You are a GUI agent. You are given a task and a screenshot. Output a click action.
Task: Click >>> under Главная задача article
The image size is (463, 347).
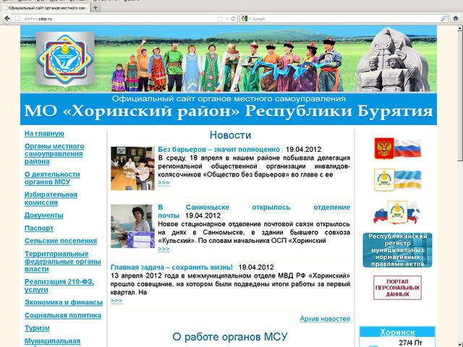[116, 301]
